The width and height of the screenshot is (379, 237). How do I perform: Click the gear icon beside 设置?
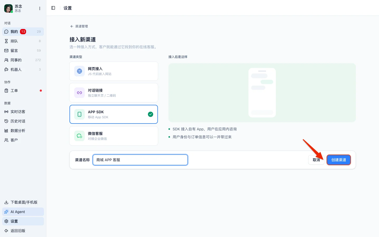pos(6,221)
